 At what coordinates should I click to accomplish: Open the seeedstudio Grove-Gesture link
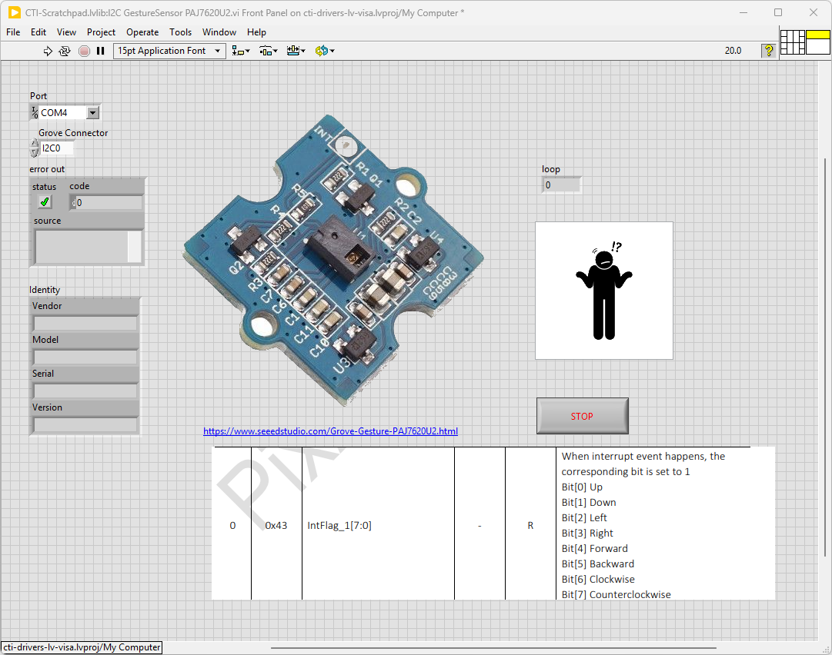click(330, 431)
